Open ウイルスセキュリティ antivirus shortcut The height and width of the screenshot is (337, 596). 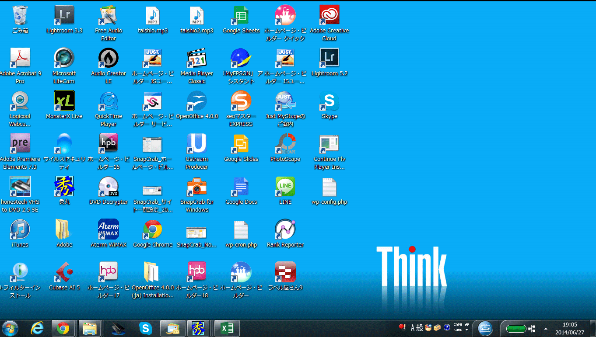pyautogui.click(x=64, y=152)
